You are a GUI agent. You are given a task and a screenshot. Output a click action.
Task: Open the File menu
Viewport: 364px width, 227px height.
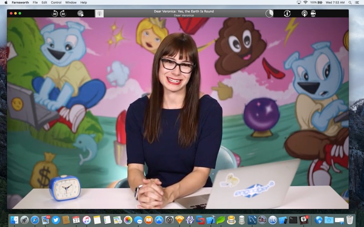point(35,2)
